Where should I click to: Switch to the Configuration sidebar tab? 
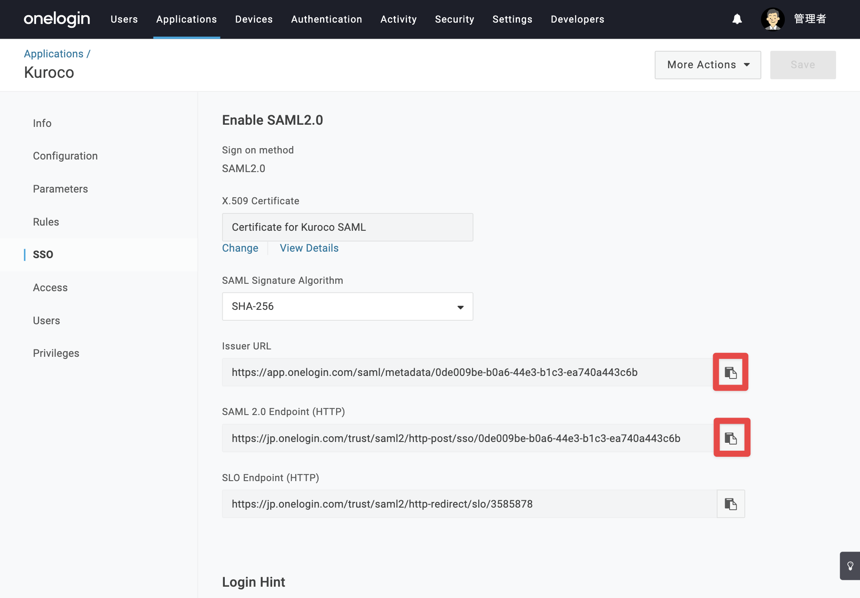[65, 156]
